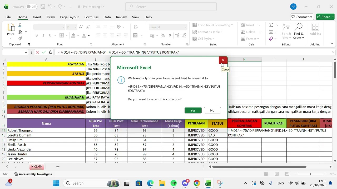Toggle AutoSave switch
337x189 pixels.
[32, 7]
